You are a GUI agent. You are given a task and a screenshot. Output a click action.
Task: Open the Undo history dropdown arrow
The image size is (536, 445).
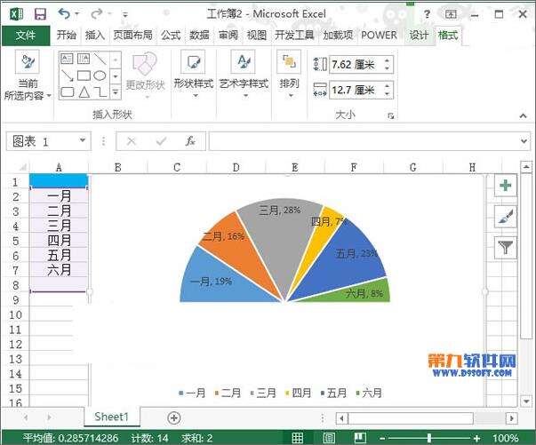(77, 14)
